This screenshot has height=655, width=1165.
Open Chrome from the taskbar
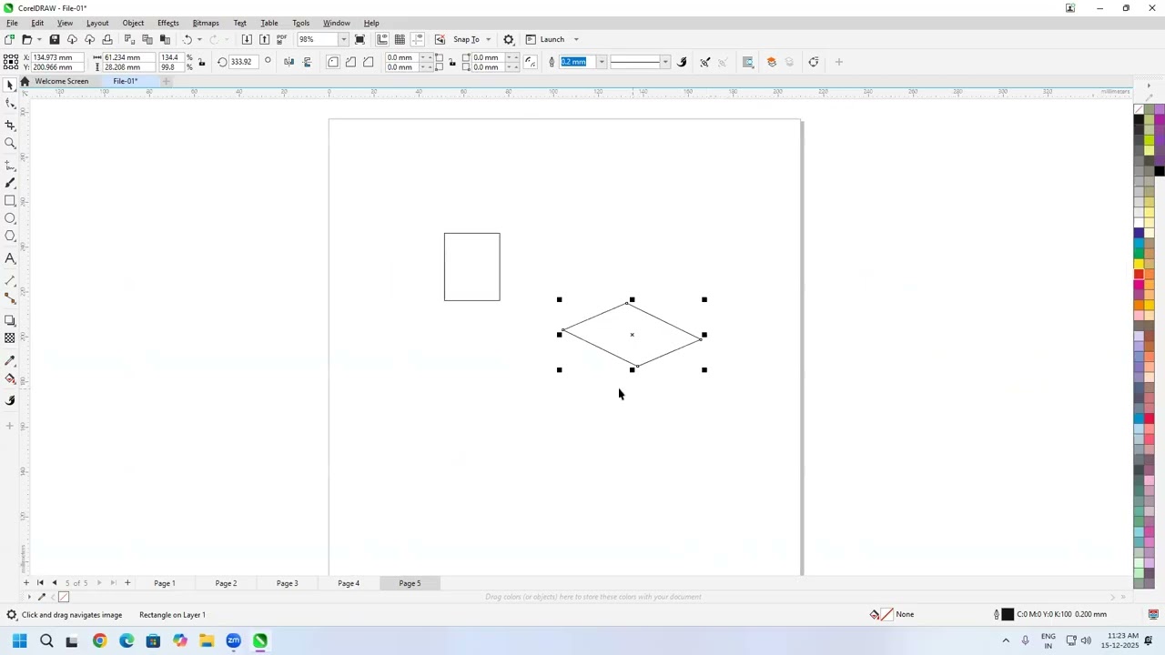pos(100,640)
